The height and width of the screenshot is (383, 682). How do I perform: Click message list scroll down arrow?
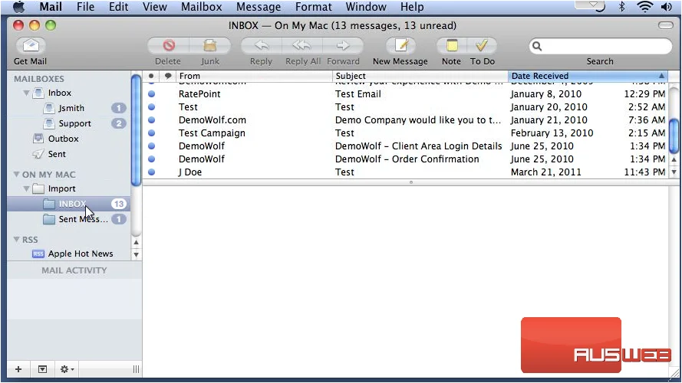pos(674,172)
